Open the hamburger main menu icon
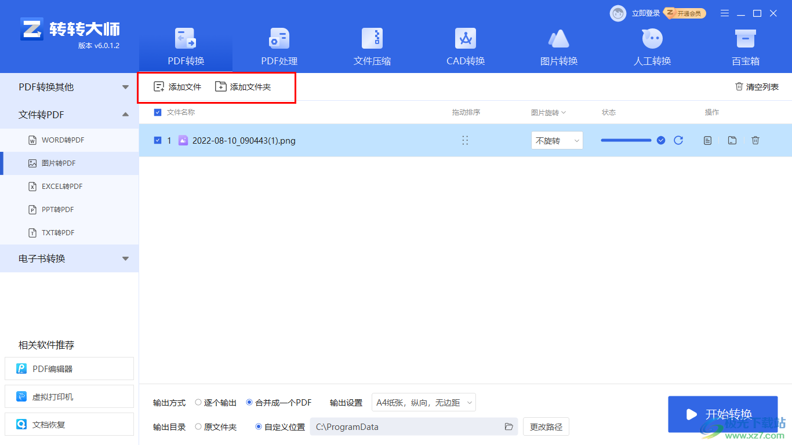This screenshot has height=445, width=792. pos(725,13)
